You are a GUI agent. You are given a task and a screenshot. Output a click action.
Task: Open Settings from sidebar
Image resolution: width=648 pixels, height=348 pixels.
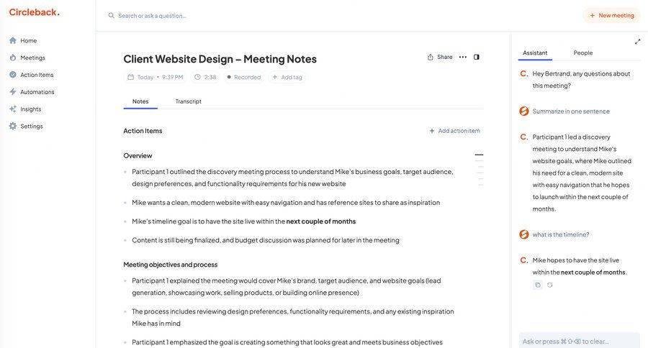pyautogui.click(x=31, y=127)
